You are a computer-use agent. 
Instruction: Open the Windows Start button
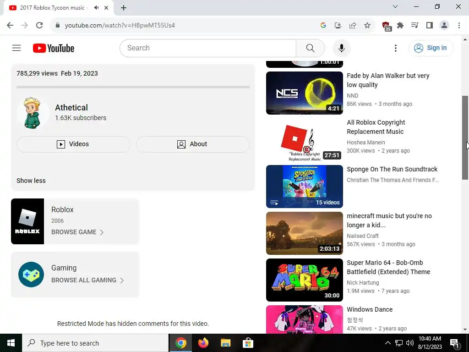click(11, 343)
